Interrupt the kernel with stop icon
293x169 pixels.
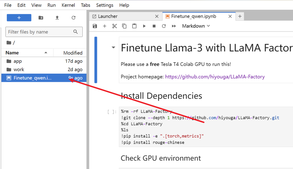(154, 26)
